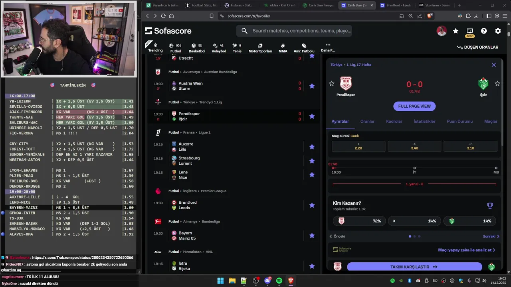The height and width of the screenshot is (287, 511).
Task: Expand the Daha Fazla sports menu
Action: 328,47
